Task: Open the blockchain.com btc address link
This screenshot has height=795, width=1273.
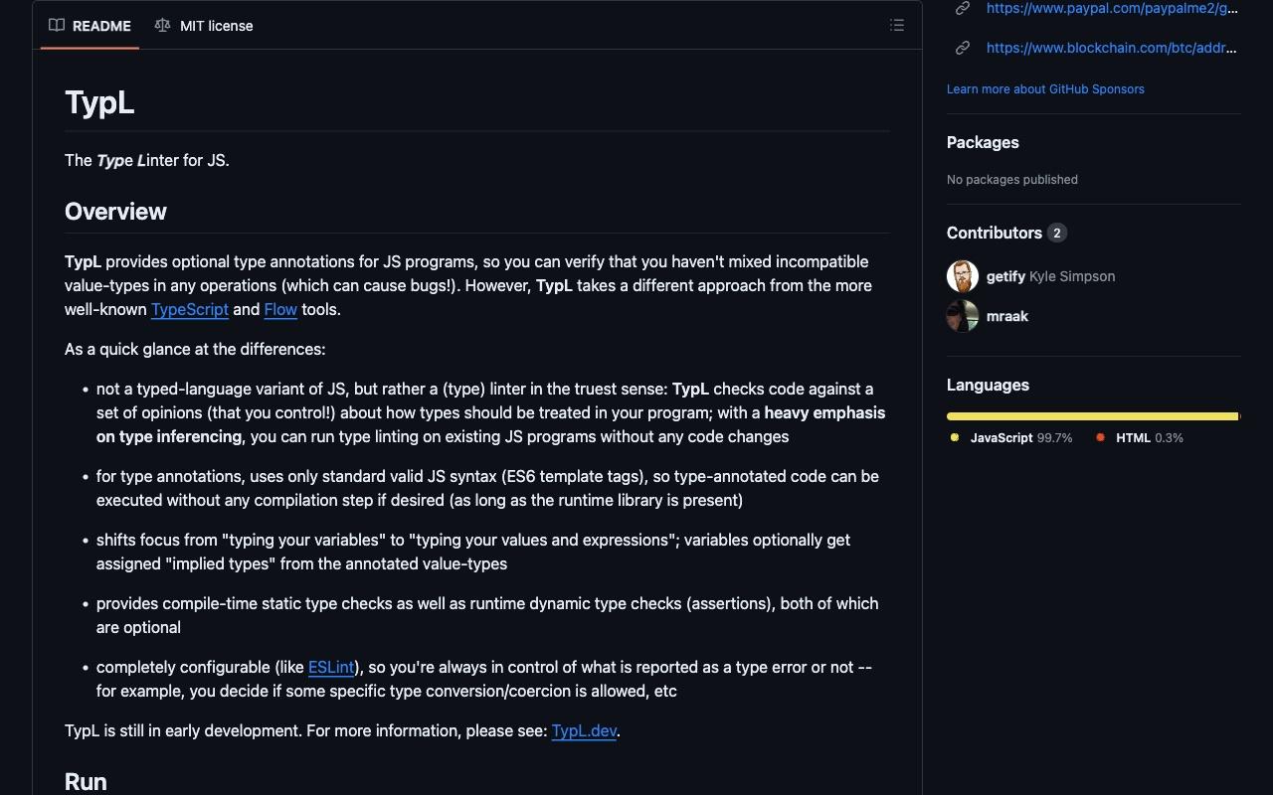Action: pyautogui.click(x=1112, y=48)
